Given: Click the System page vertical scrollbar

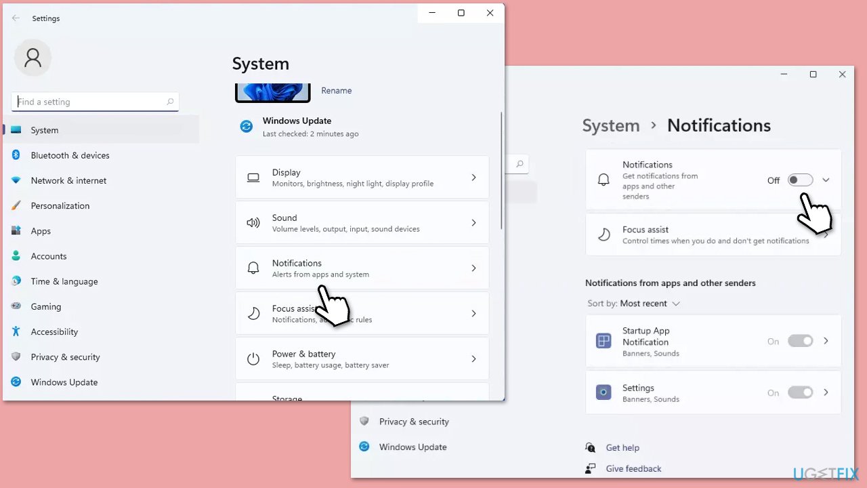Looking at the screenshot, I should 501,169.
